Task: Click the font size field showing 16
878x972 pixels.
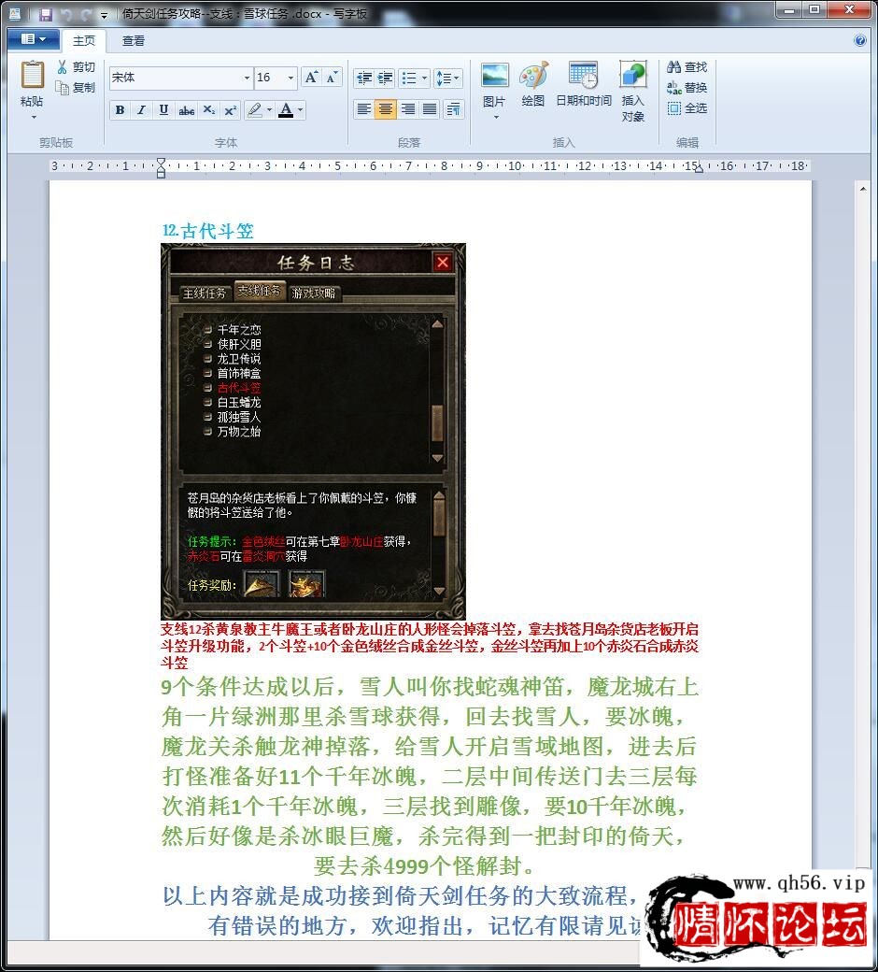Action: click(270, 78)
